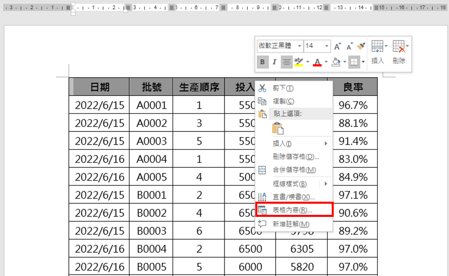Expand the 插入 submenu in context menu

point(298,144)
